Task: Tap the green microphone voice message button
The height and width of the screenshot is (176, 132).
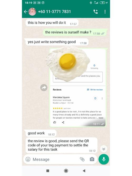Action: pyautogui.click(x=104, y=159)
